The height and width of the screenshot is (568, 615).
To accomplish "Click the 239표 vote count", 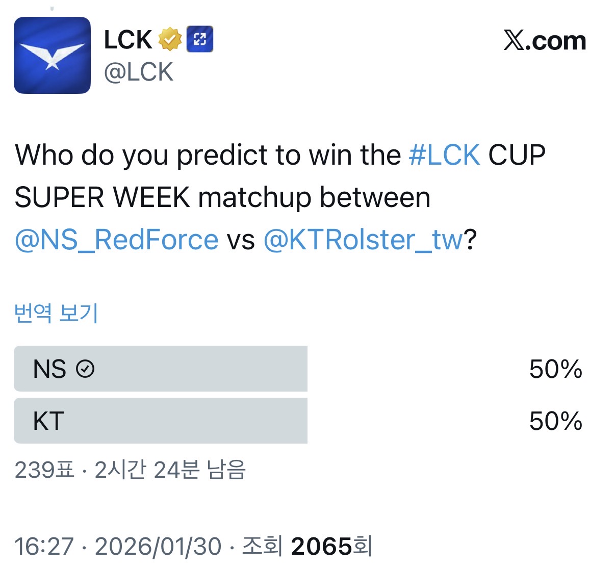I will (x=44, y=470).
